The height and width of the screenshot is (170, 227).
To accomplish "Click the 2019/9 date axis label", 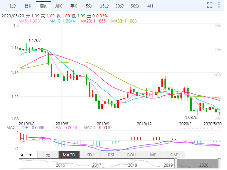I will pos(103,124).
